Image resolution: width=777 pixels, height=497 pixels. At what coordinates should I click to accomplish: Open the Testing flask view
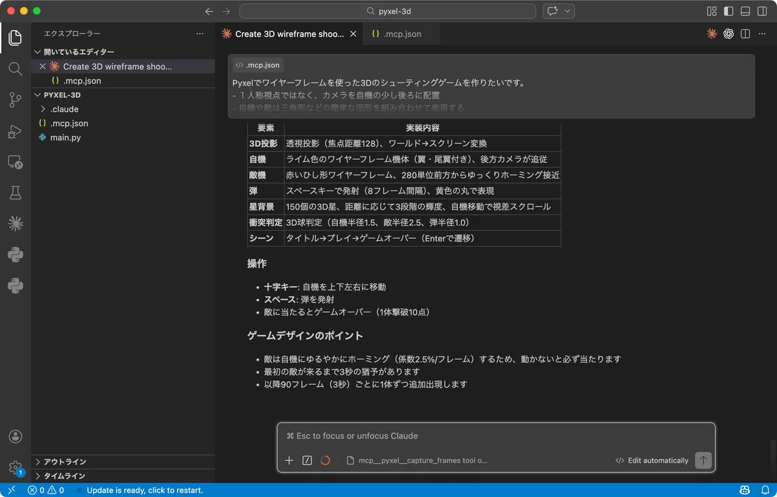(x=16, y=193)
